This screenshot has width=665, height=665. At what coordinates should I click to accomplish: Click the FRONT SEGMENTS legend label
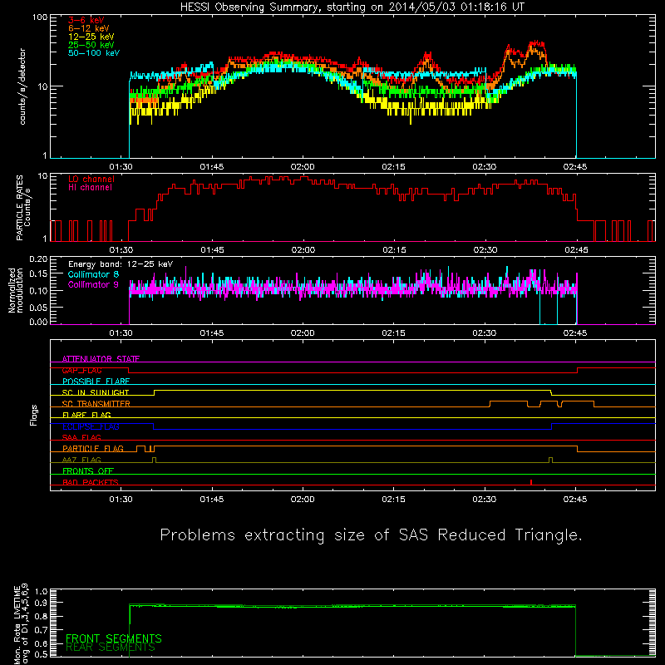tap(114, 638)
